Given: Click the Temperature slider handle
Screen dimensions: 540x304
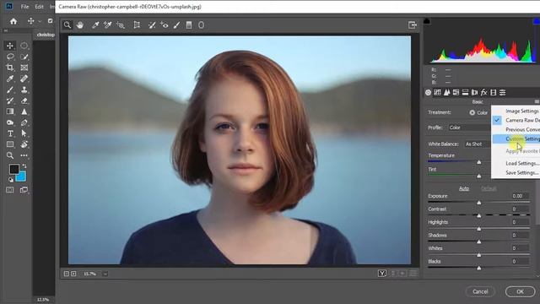Looking at the screenshot, I should coord(478,162).
